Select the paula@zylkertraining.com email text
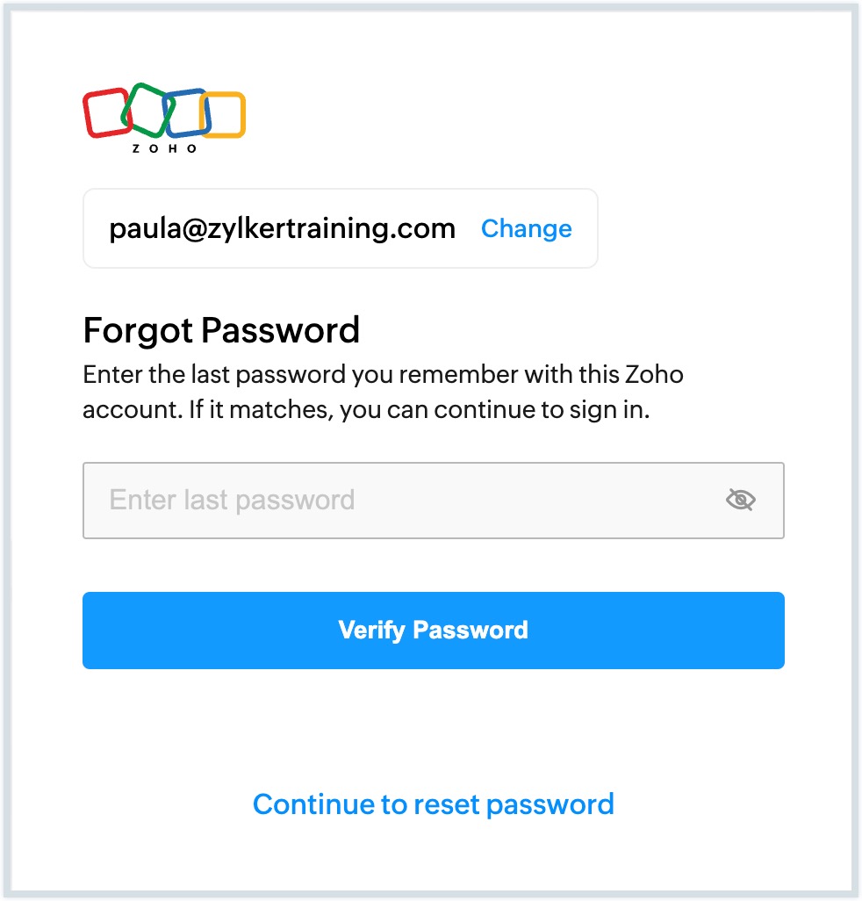 (x=282, y=228)
